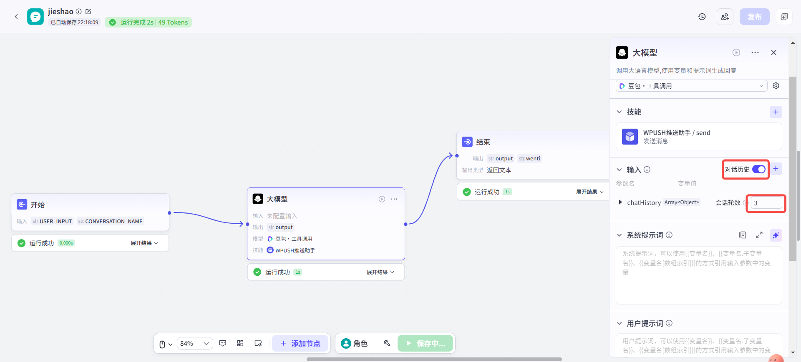Expand results under the 结束 node
The width and height of the screenshot is (801, 362).
pos(590,192)
